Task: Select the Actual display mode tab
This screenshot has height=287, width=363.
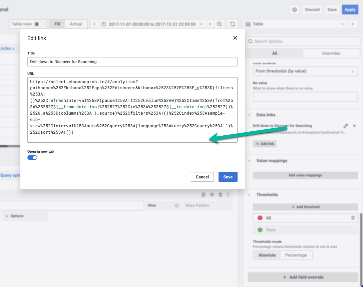Action: click(76, 24)
